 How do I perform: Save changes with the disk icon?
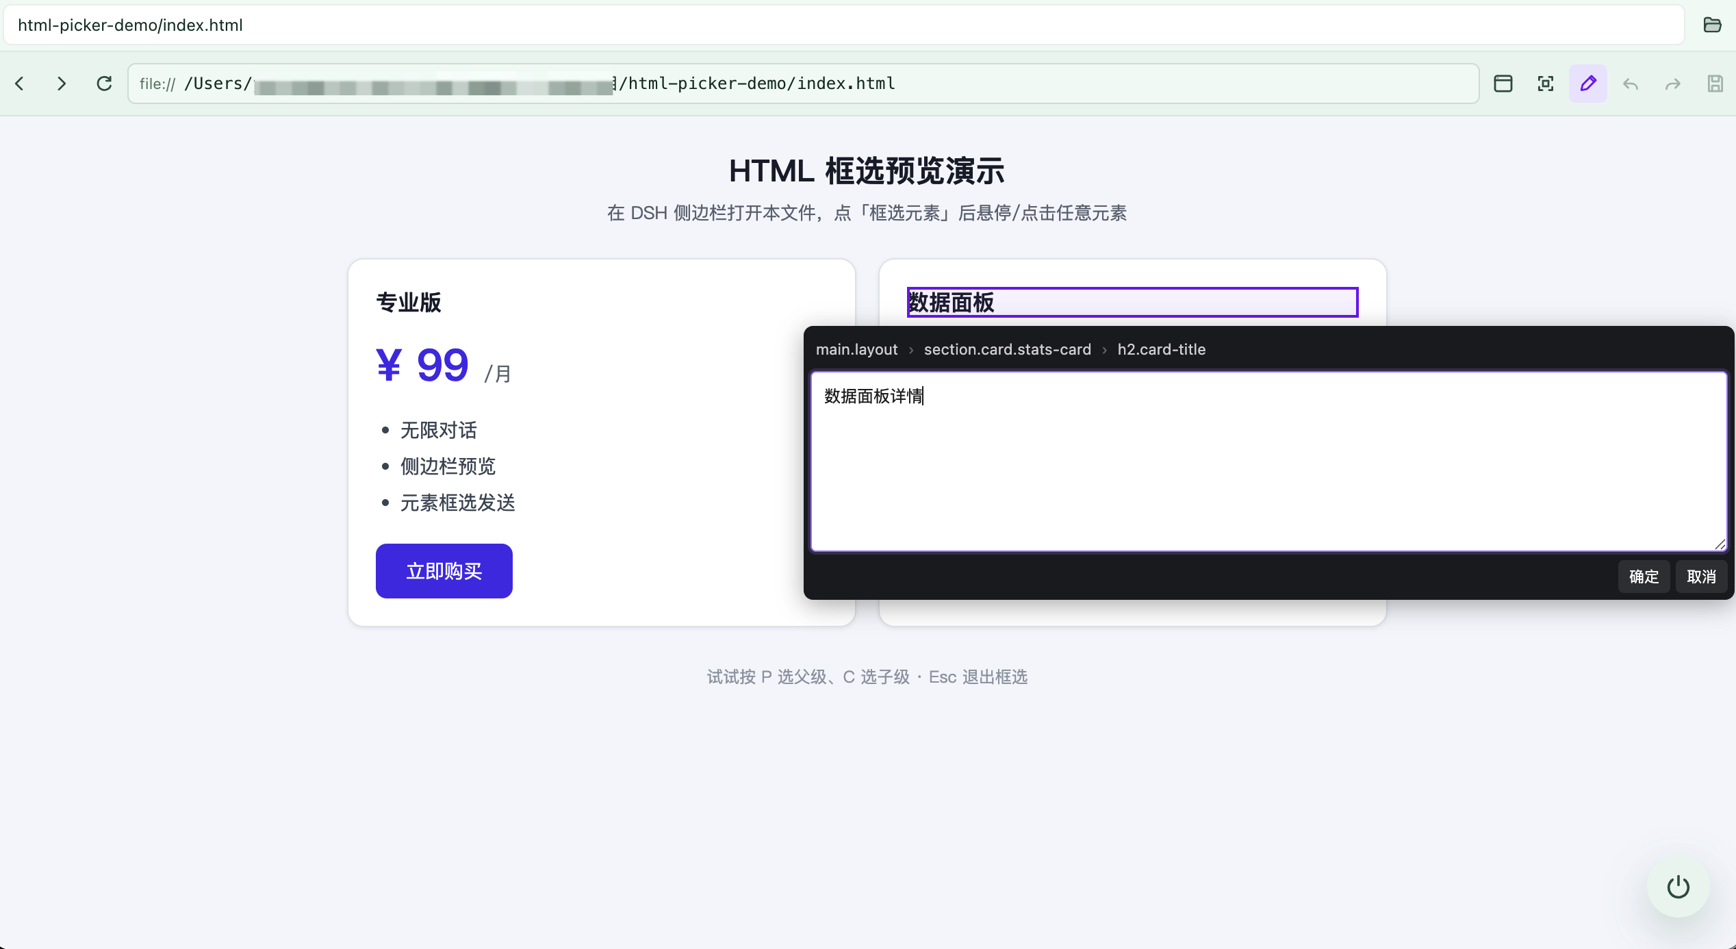click(x=1715, y=84)
